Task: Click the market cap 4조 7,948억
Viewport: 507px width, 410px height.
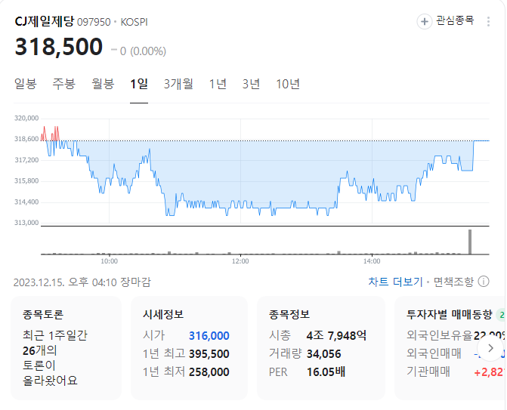Action: [336, 336]
